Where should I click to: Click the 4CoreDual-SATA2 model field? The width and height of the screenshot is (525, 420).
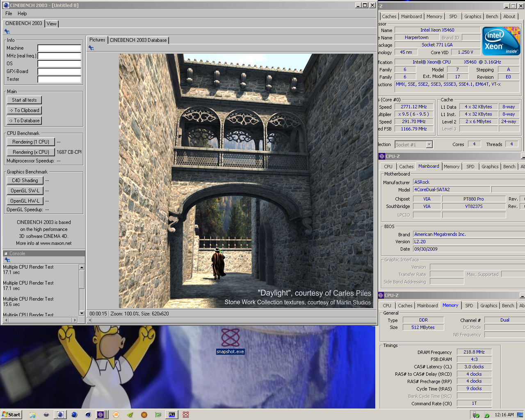click(x=451, y=189)
